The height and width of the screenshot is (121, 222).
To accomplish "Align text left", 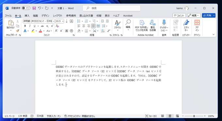I will (79, 26).
